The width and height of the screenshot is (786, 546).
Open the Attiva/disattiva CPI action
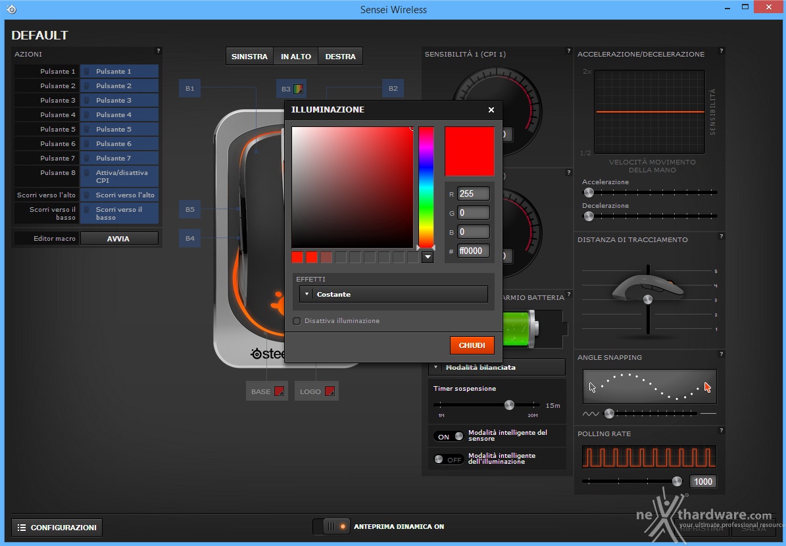[119, 176]
